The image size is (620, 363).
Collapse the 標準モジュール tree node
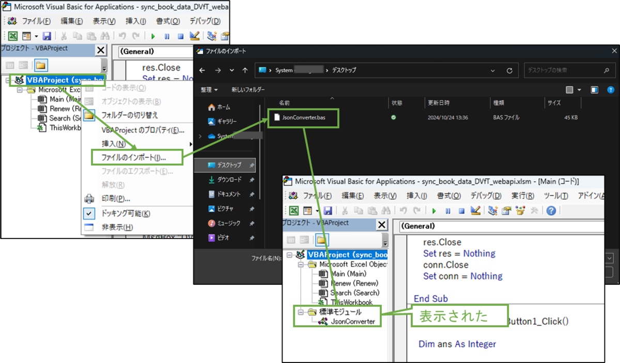(x=301, y=313)
